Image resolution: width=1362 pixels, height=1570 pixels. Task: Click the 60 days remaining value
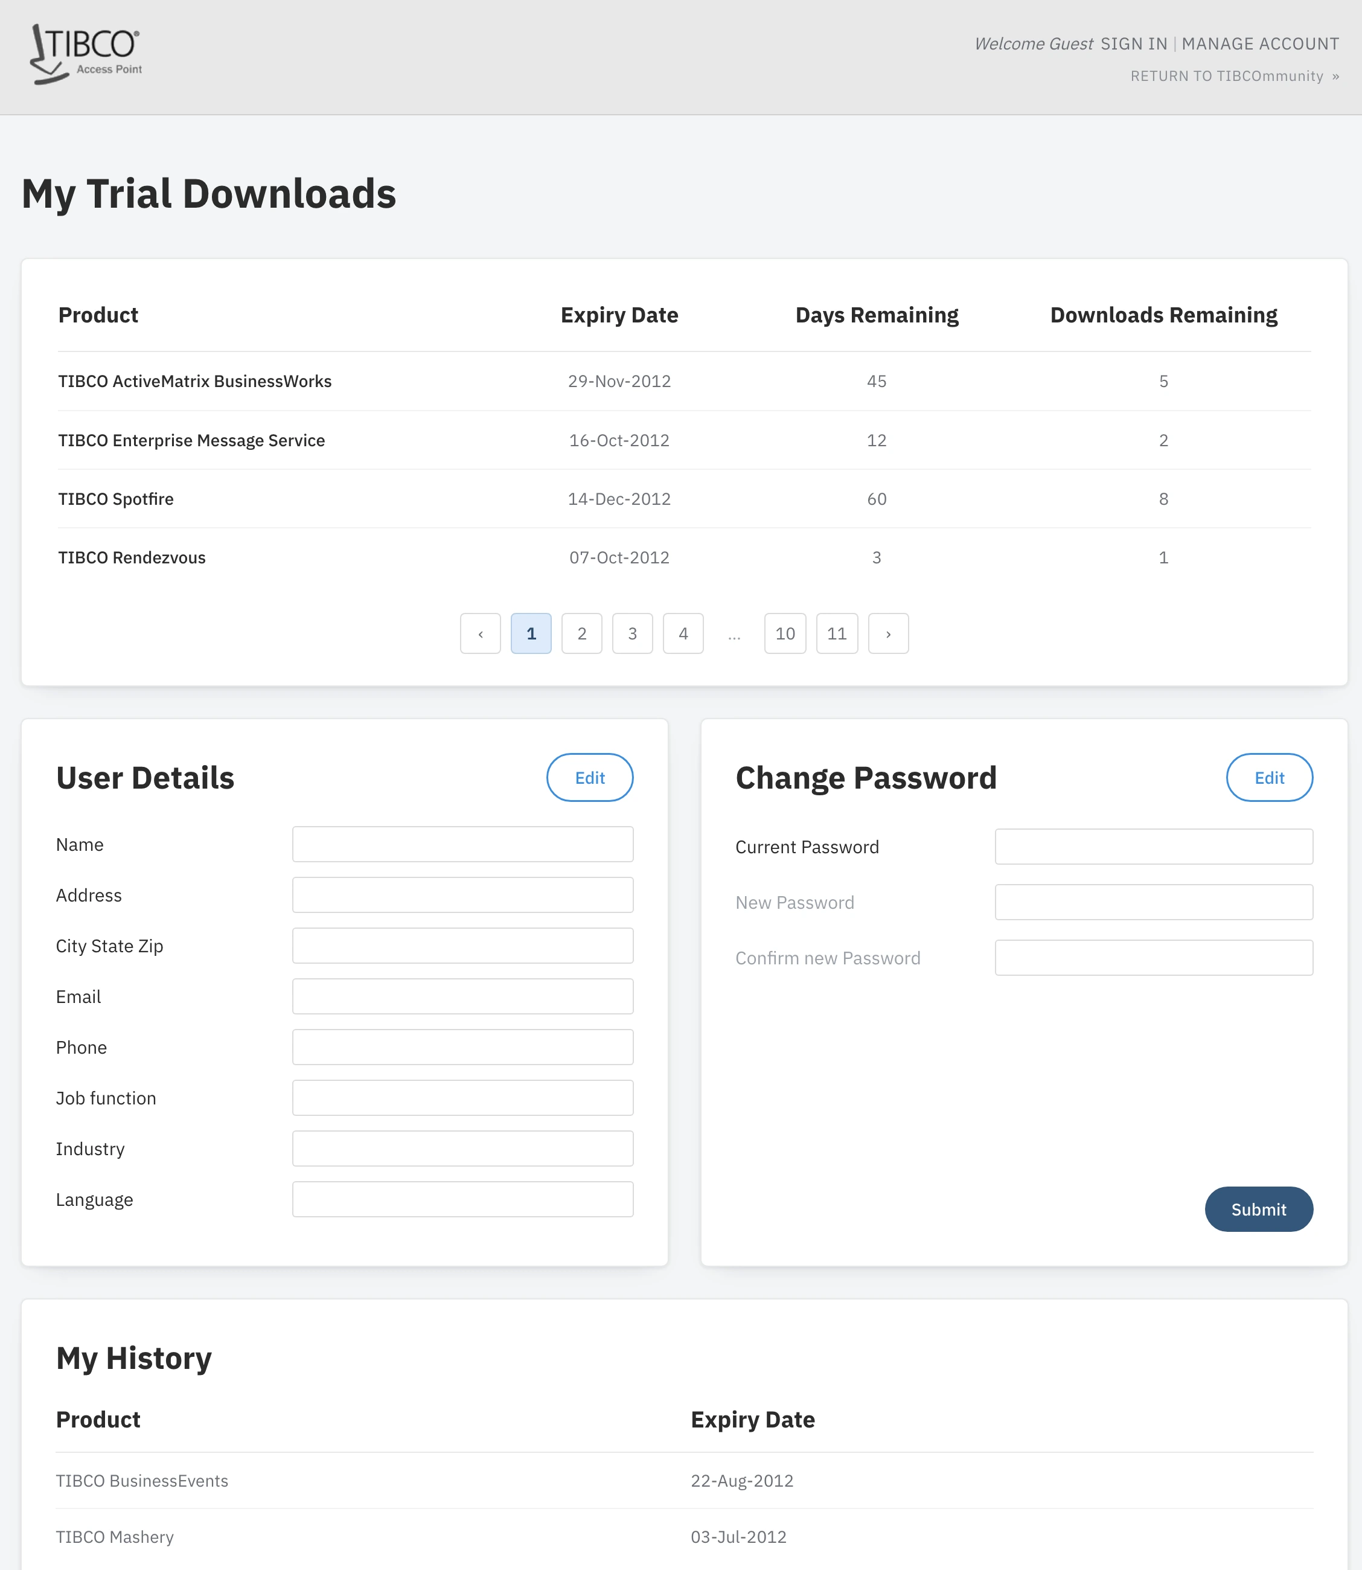[877, 499]
